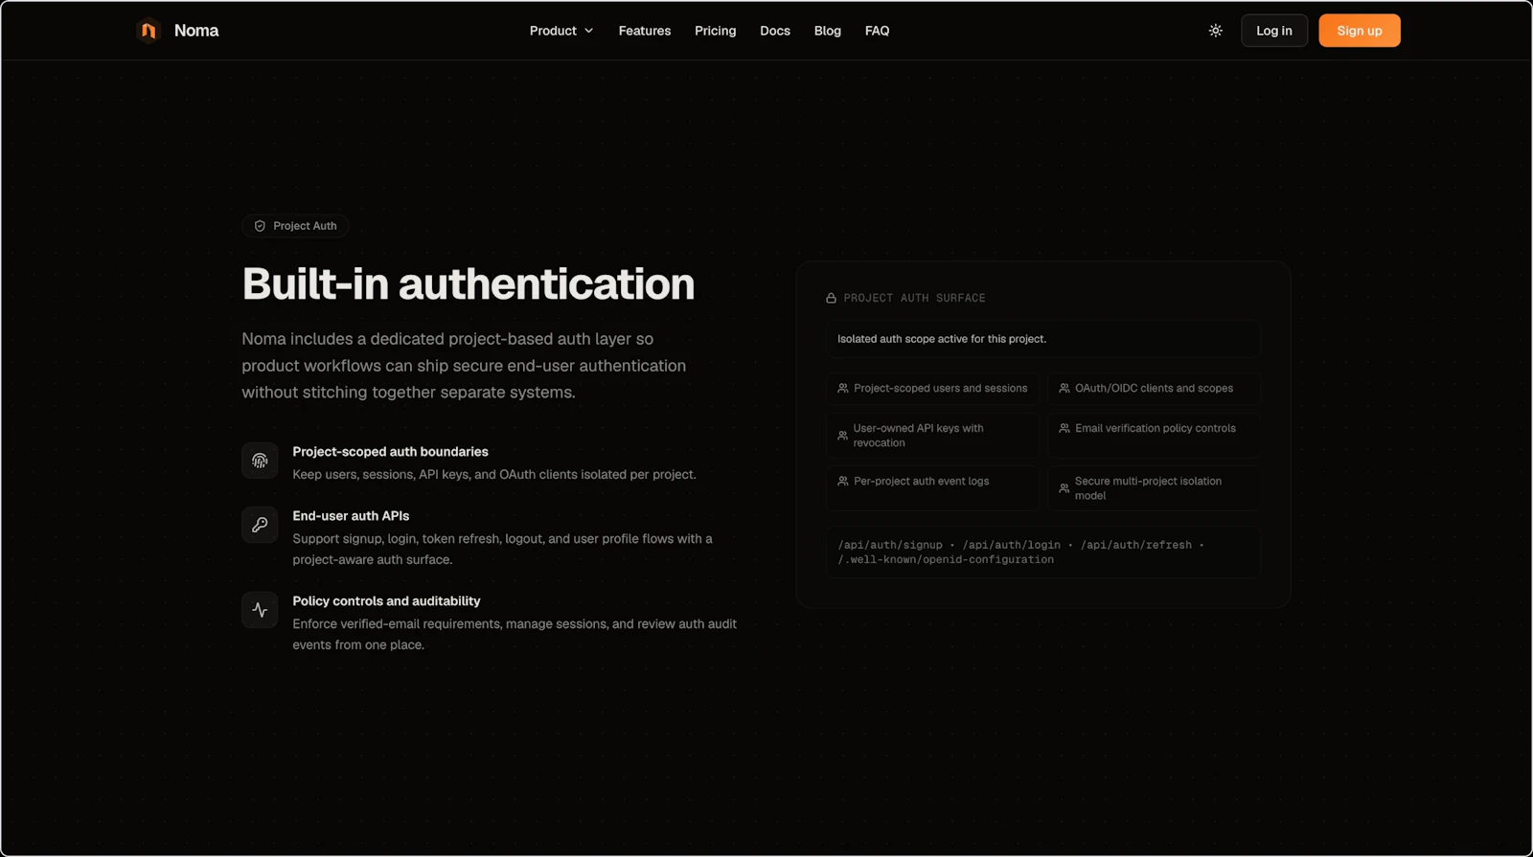
Task: Click the users icon on User-owned API keys chip
Action: tap(843, 436)
